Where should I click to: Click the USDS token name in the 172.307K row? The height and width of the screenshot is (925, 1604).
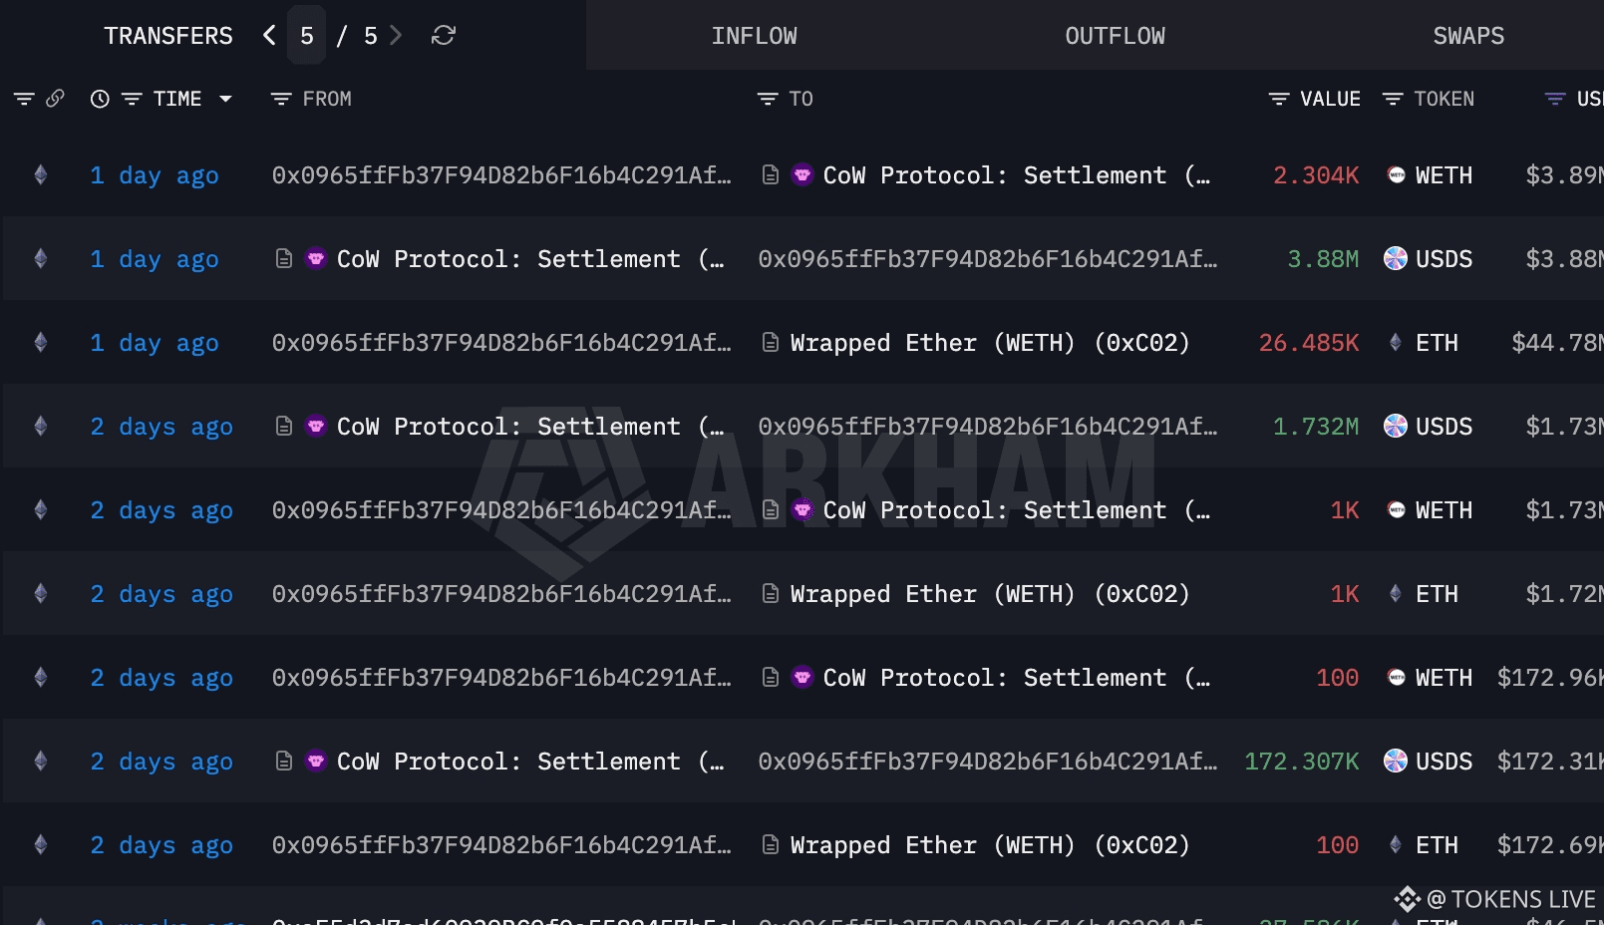(x=1444, y=762)
